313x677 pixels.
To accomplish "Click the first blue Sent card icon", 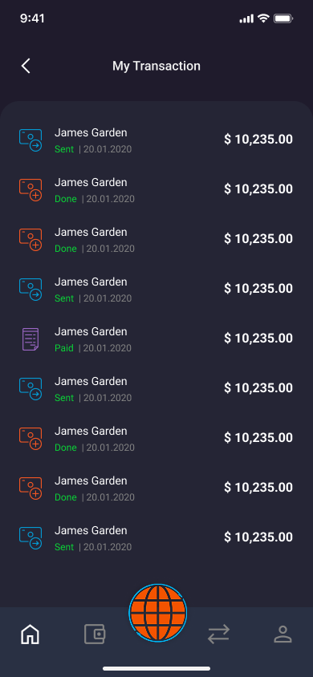I will [30, 140].
